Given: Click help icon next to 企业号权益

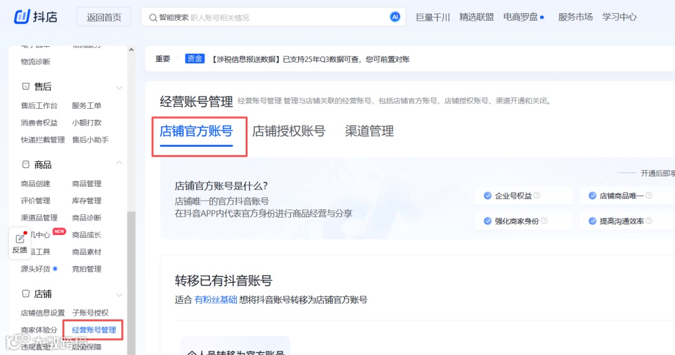Looking at the screenshot, I should pos(537,196).
